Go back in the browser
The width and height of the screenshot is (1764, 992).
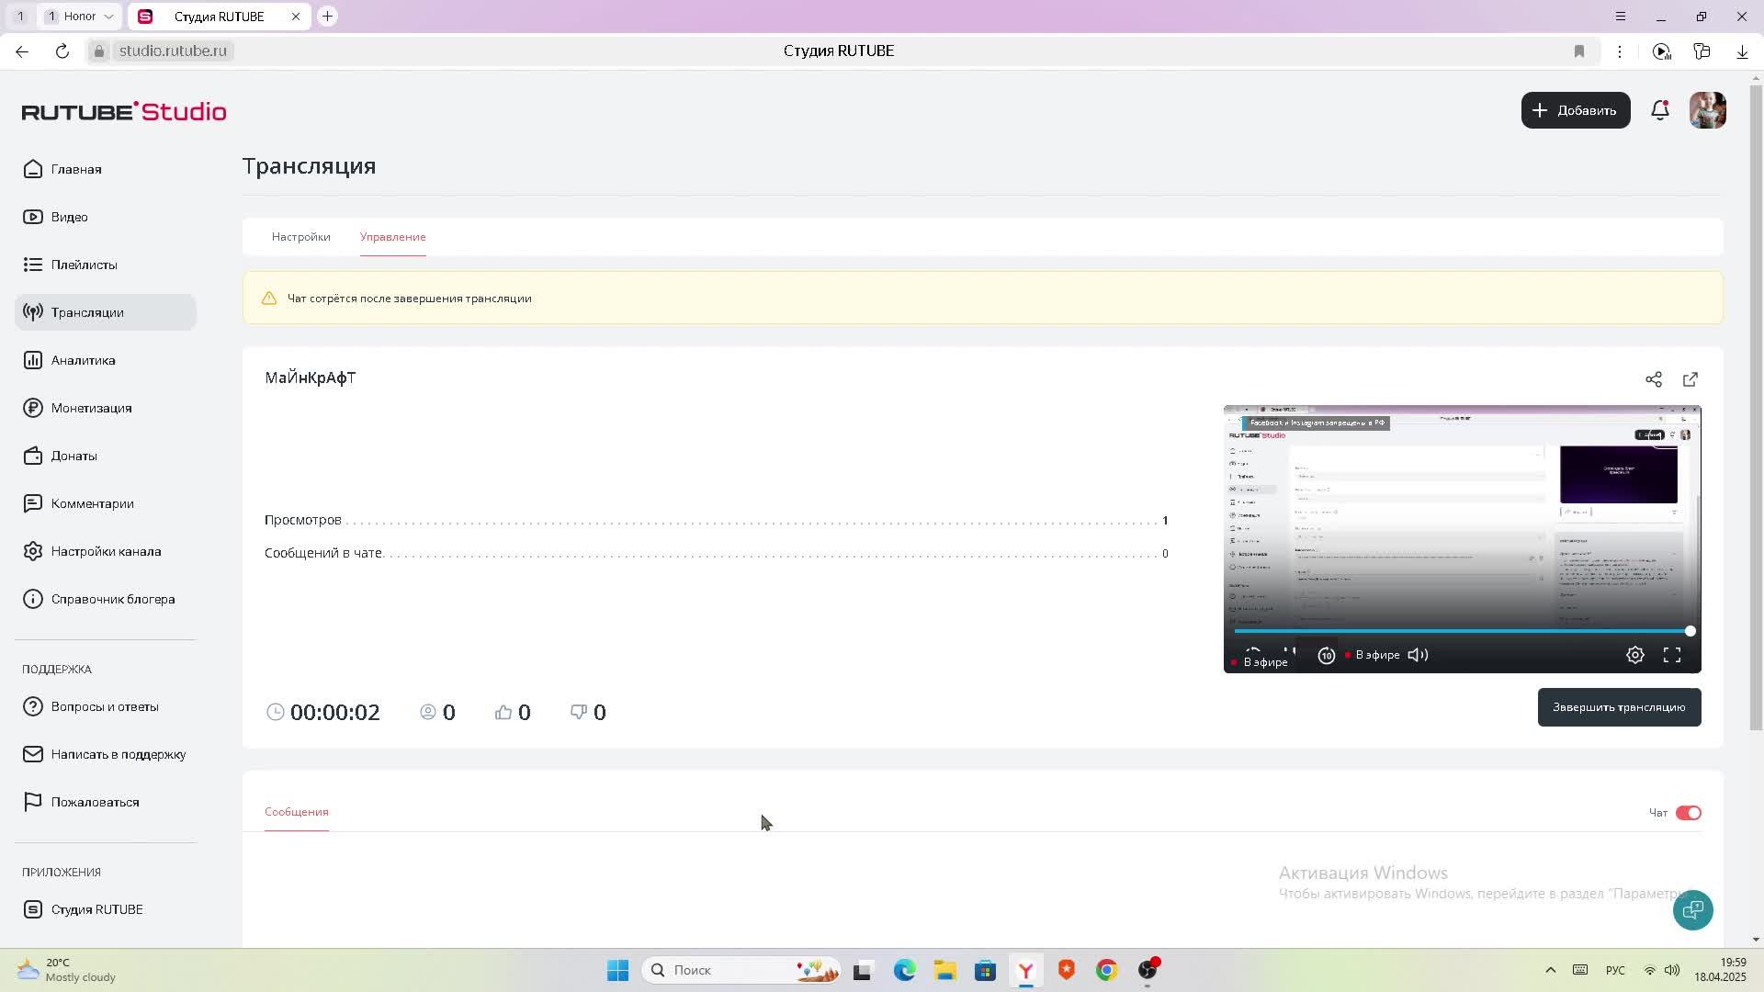point(22,51)
